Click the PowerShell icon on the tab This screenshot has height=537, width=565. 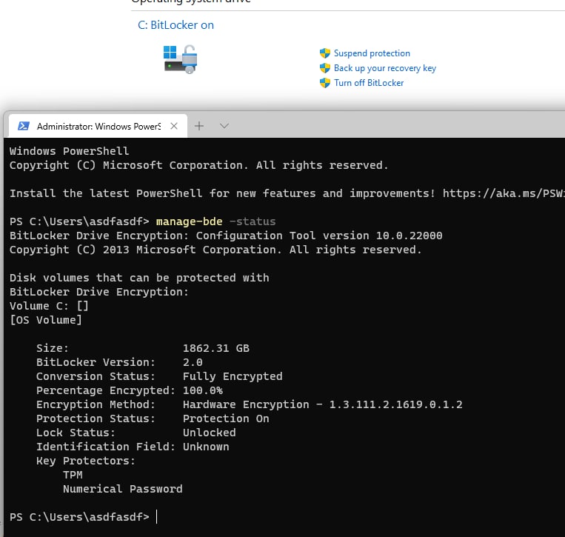(24, 126)
